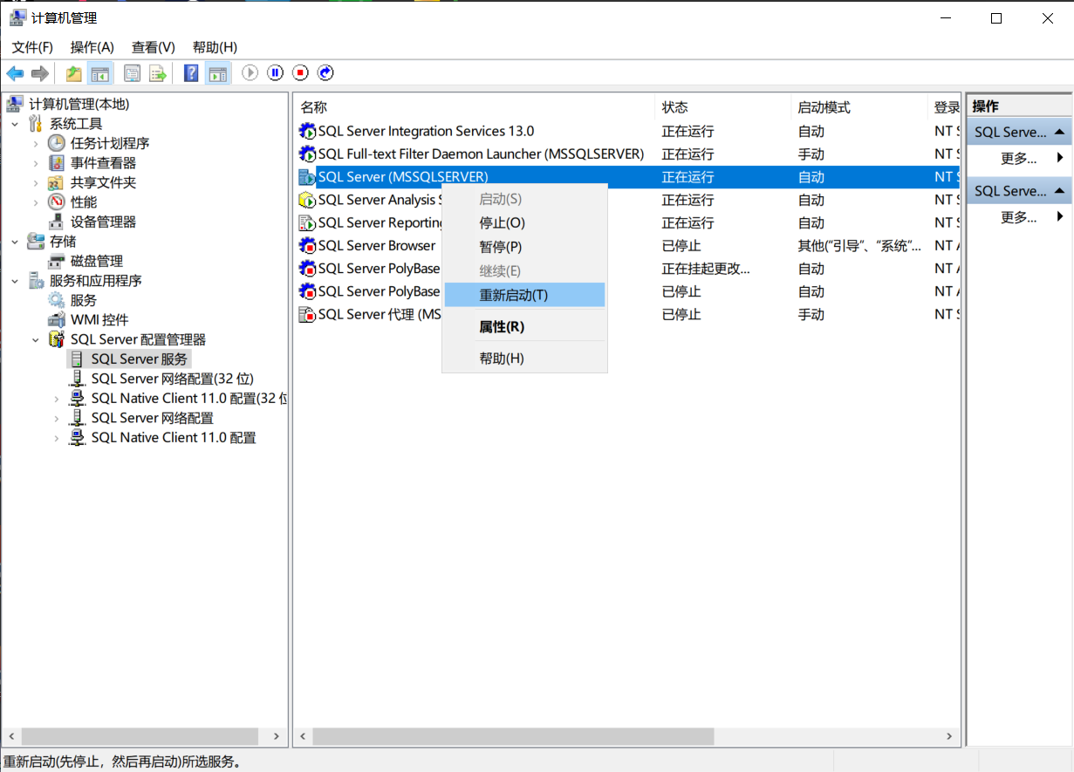The height and width of the screenshot is (772, 1074).
Task: Click the SQL Server Integration Services 13.0 icon
Action: 307,132
